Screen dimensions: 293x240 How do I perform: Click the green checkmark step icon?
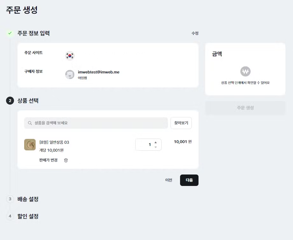10,33
